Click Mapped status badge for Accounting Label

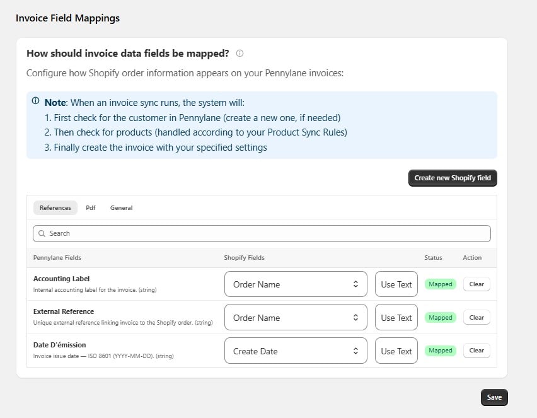click(441, 284)
